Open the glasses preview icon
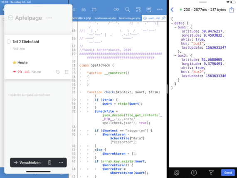Screen dimensions: 237x178 pyautogui.click(x=116, y=10)
